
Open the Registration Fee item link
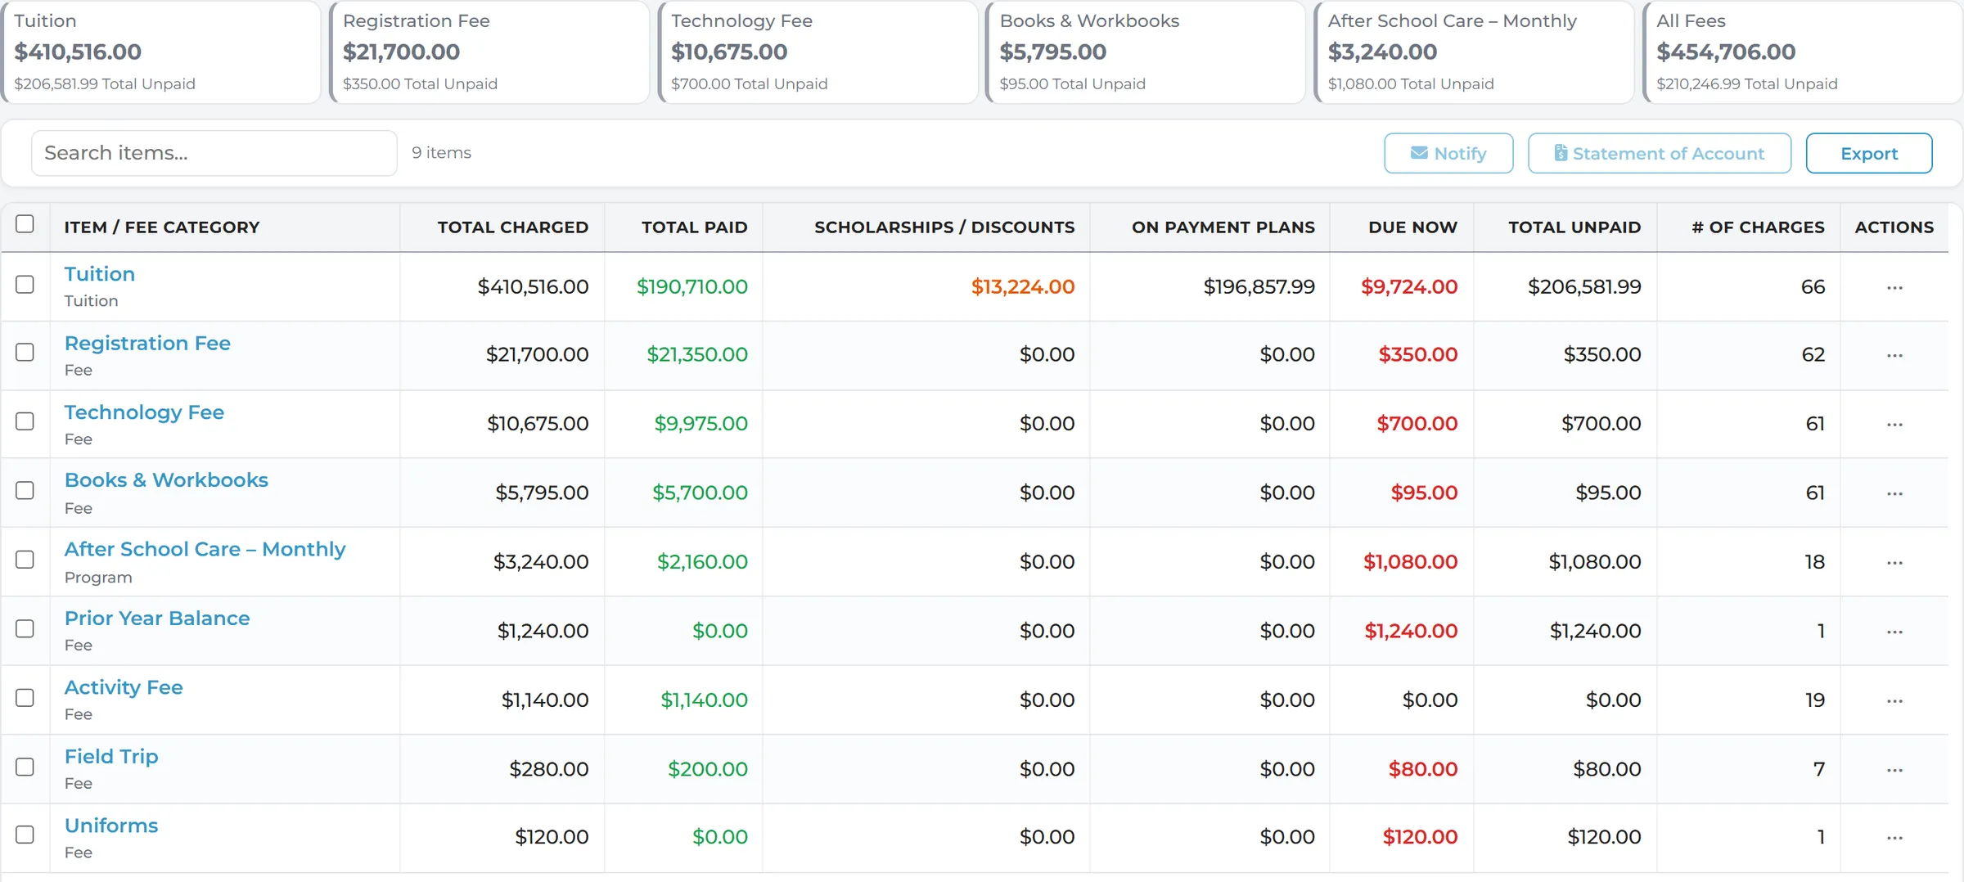[x=147, y=344]
